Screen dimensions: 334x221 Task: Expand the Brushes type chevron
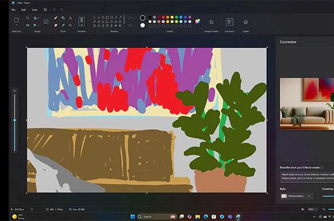click(x=82, y=25)
